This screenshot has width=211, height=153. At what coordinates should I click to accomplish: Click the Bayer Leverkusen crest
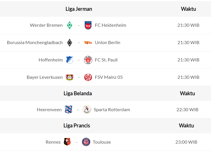coord(70,77)
